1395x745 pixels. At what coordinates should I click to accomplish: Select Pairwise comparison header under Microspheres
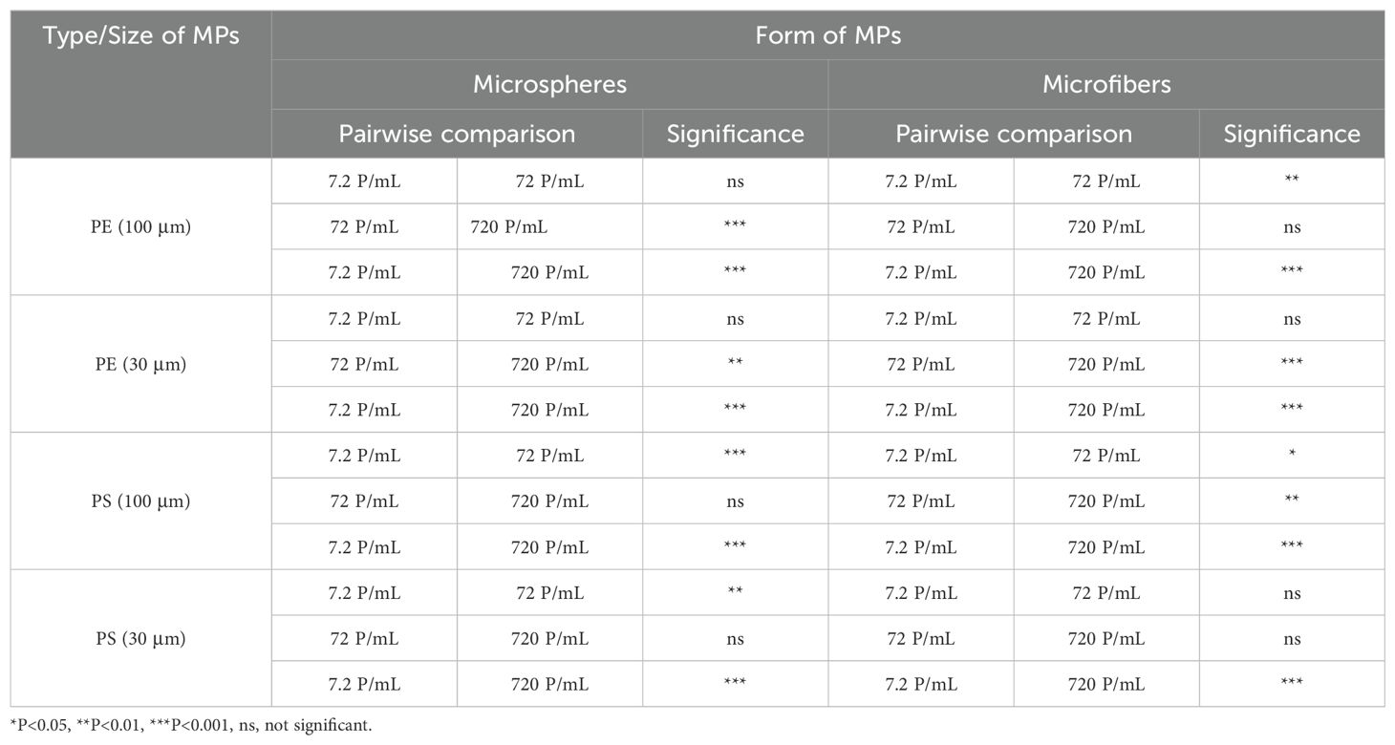coord(457,134)
